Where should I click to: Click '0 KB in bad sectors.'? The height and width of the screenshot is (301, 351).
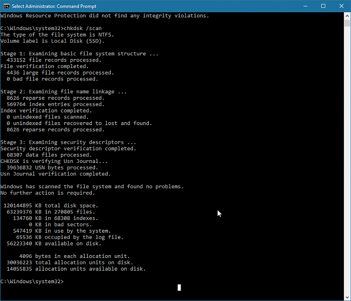(60, 224)
